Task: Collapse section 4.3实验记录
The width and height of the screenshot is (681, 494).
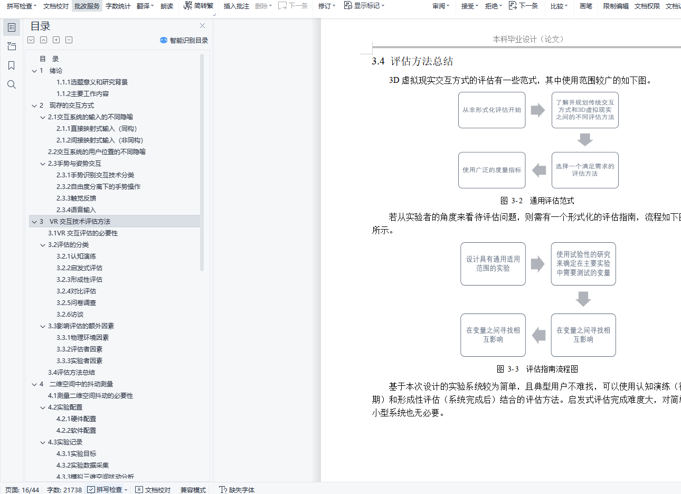Action: [x=43, y=442]
